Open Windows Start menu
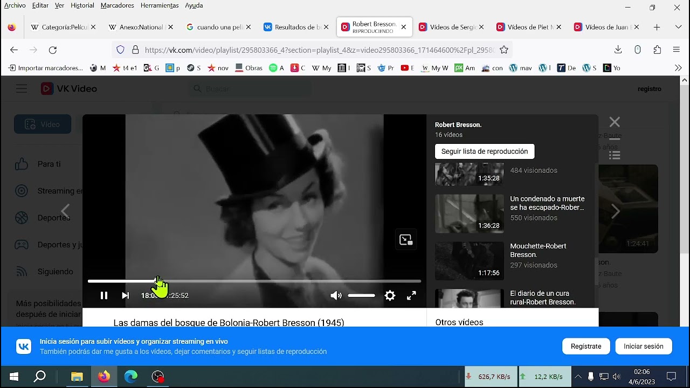Image resolution: width=690 pixels, height=388 pixels. (x=14, y=377)
